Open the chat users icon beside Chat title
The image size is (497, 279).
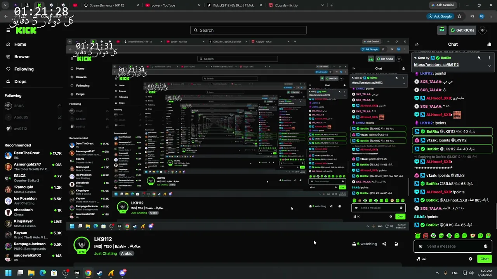tap(489, 44)
